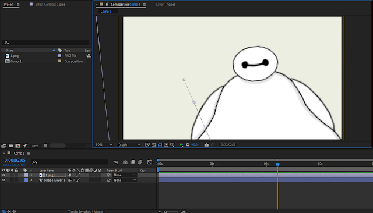373x213 pixels.
Task: Click the blue current time indicator
Action: [x=277, y=164]
